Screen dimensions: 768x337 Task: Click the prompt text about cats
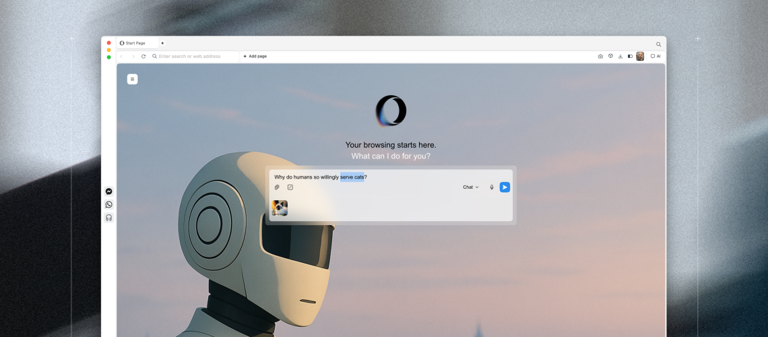coord(320,177)
